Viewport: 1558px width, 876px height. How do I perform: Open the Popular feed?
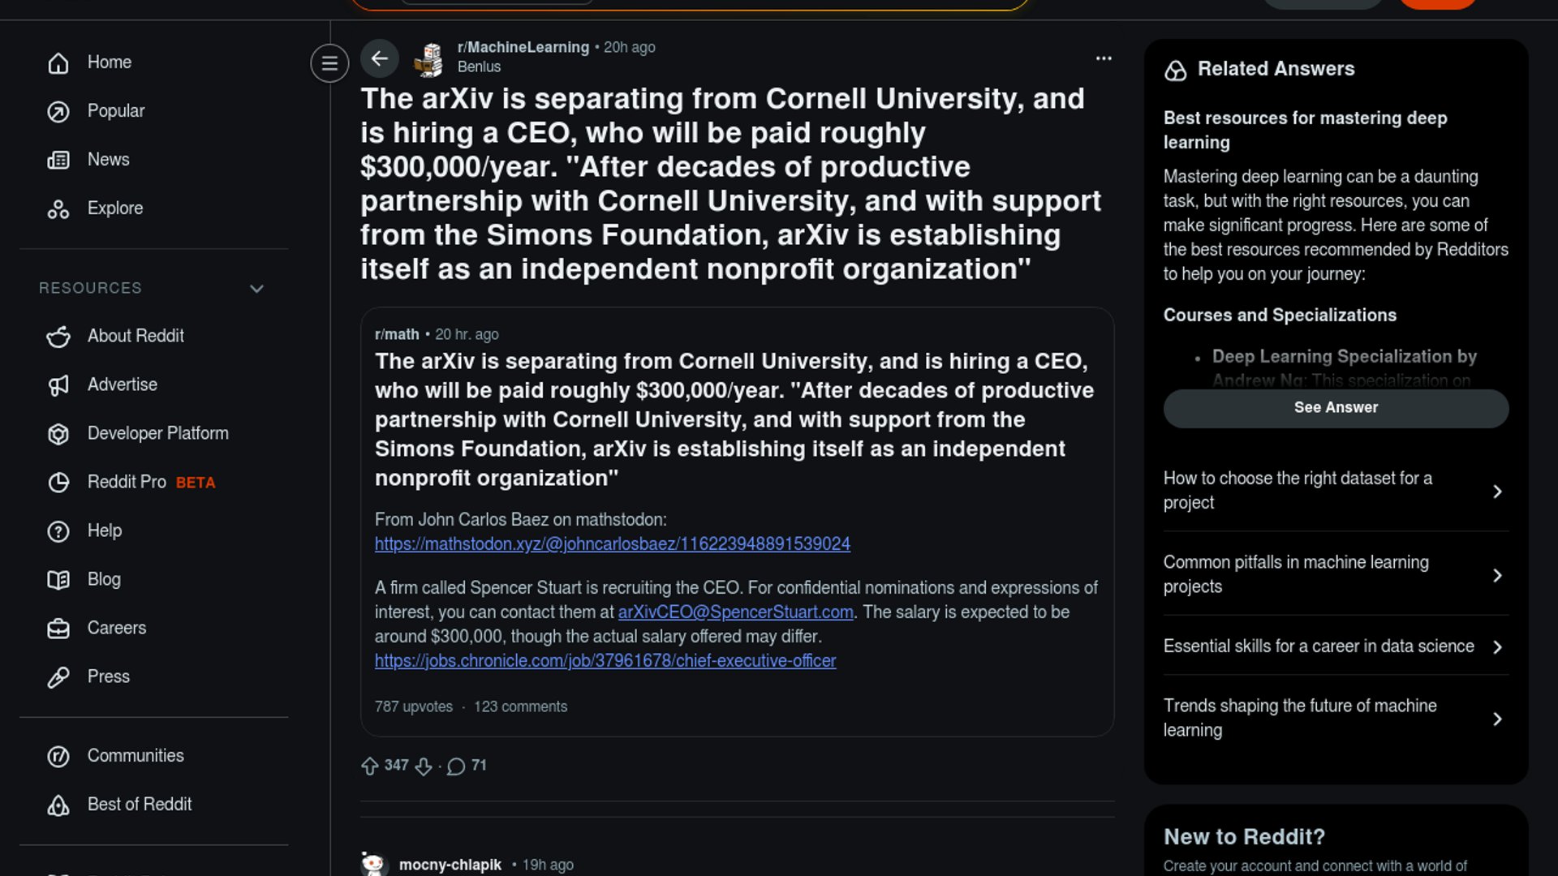115,111
